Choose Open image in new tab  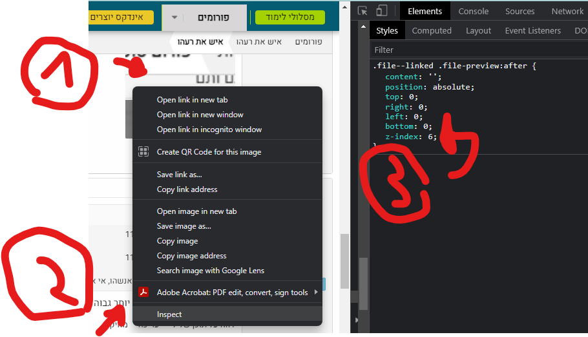pos(227,211)
